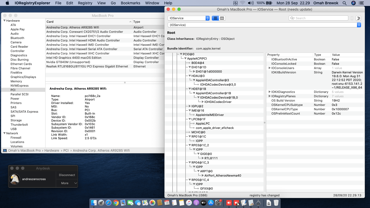Screen dimensions: 370x208
Task: Show the side panel in IORegistryExplorer toolbar
Action: click(x=358, y=18)
